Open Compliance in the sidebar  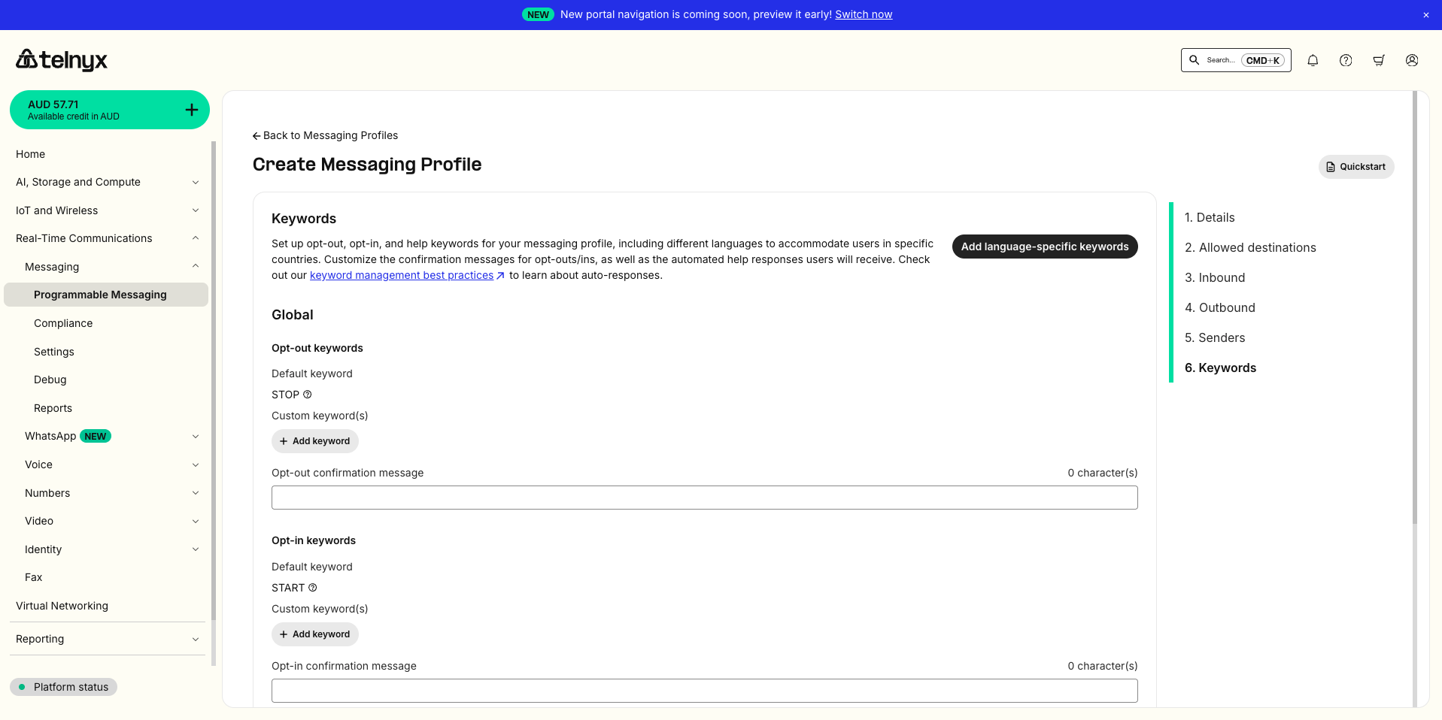(63, 323)
